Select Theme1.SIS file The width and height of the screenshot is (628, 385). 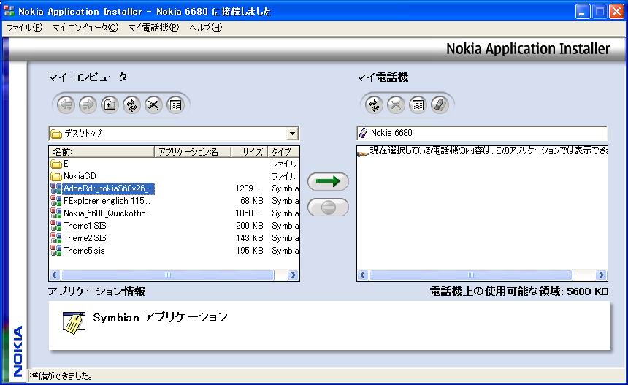click(x=85, y=226)
